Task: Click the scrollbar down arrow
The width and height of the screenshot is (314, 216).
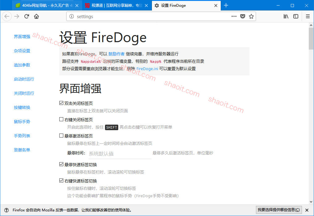Action: click(x=311, y=202)
